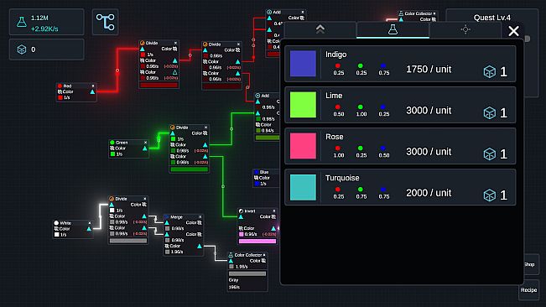546x307 pixels.
Task: Click the cube icon in the Lime row
Action: tap(490, 112)
